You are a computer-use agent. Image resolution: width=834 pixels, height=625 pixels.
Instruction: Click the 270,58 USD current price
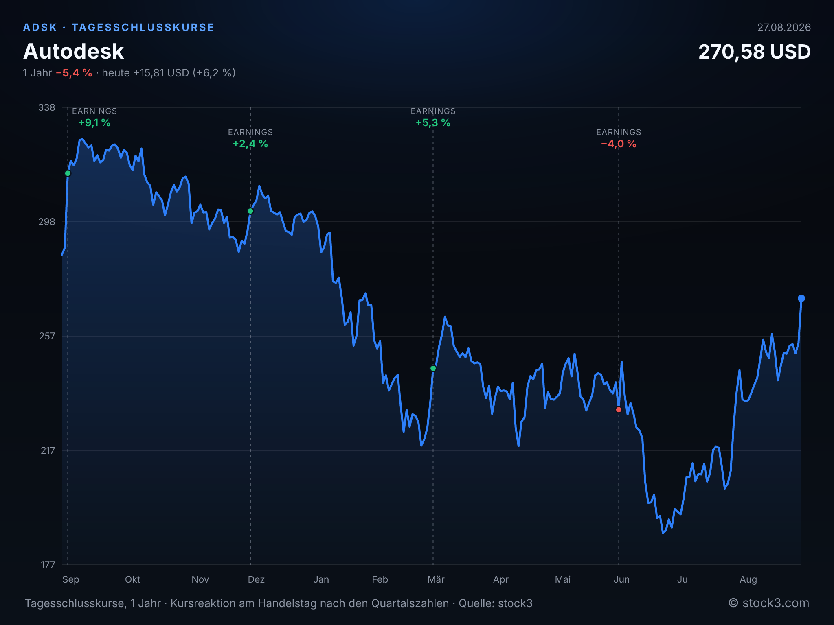click(755, 52)
